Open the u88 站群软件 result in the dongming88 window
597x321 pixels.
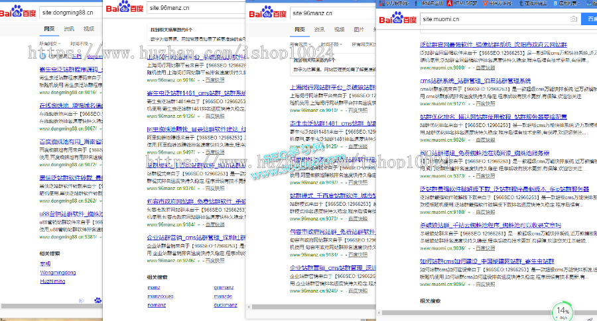(71, 214)
